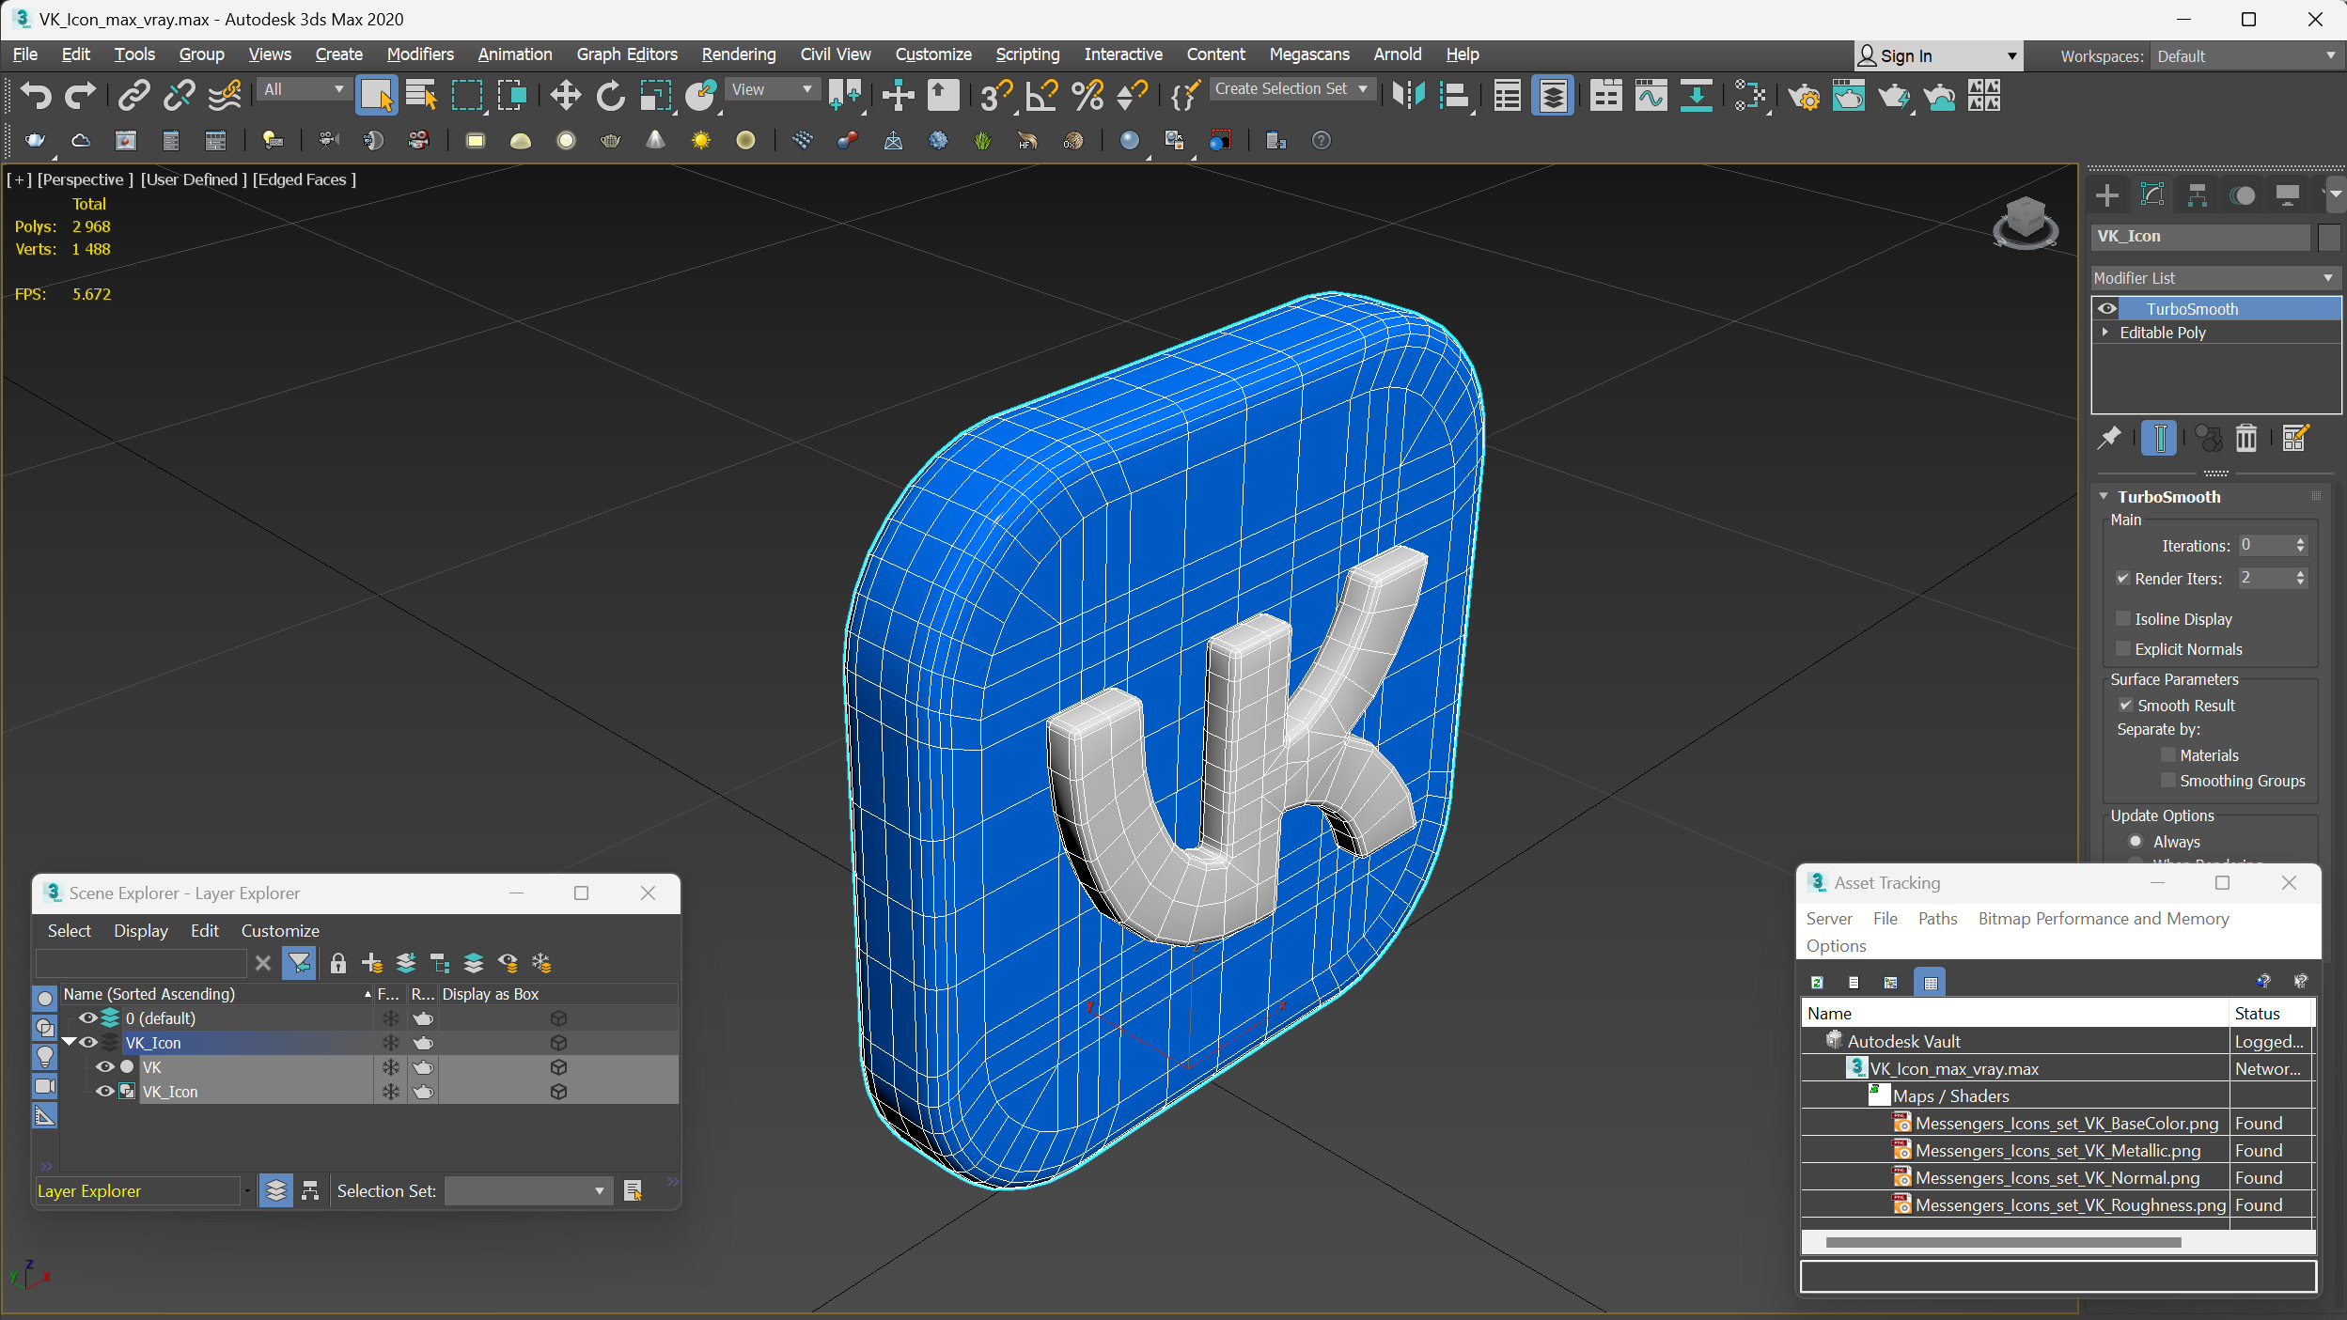Open the Hierarchy command panel tab
The image size is (2347, 1320).
2198,194
